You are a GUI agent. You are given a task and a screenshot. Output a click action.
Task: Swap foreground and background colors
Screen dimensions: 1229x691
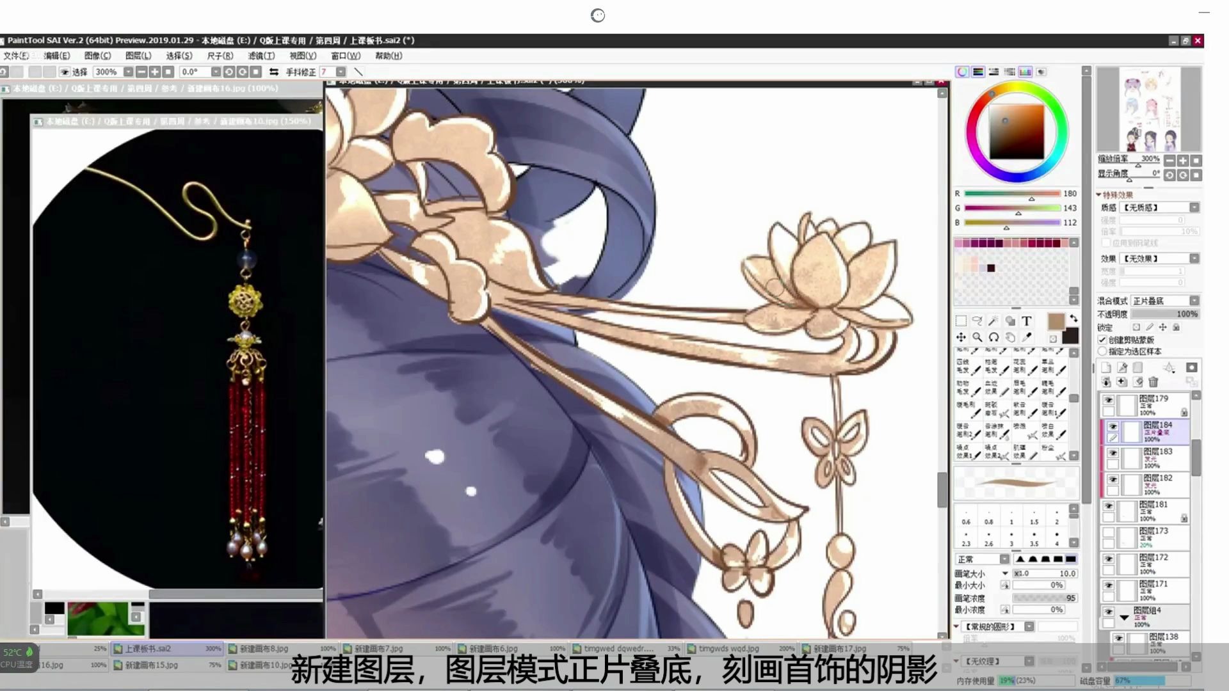[x=1073, y=318]
